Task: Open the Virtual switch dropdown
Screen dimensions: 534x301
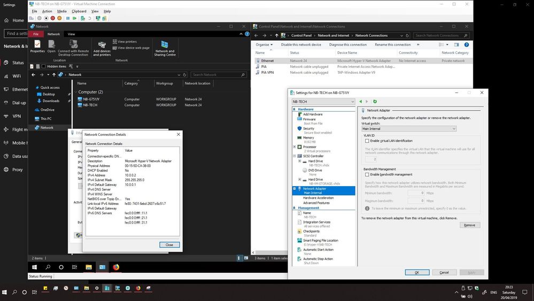Action: pos(409,129)
